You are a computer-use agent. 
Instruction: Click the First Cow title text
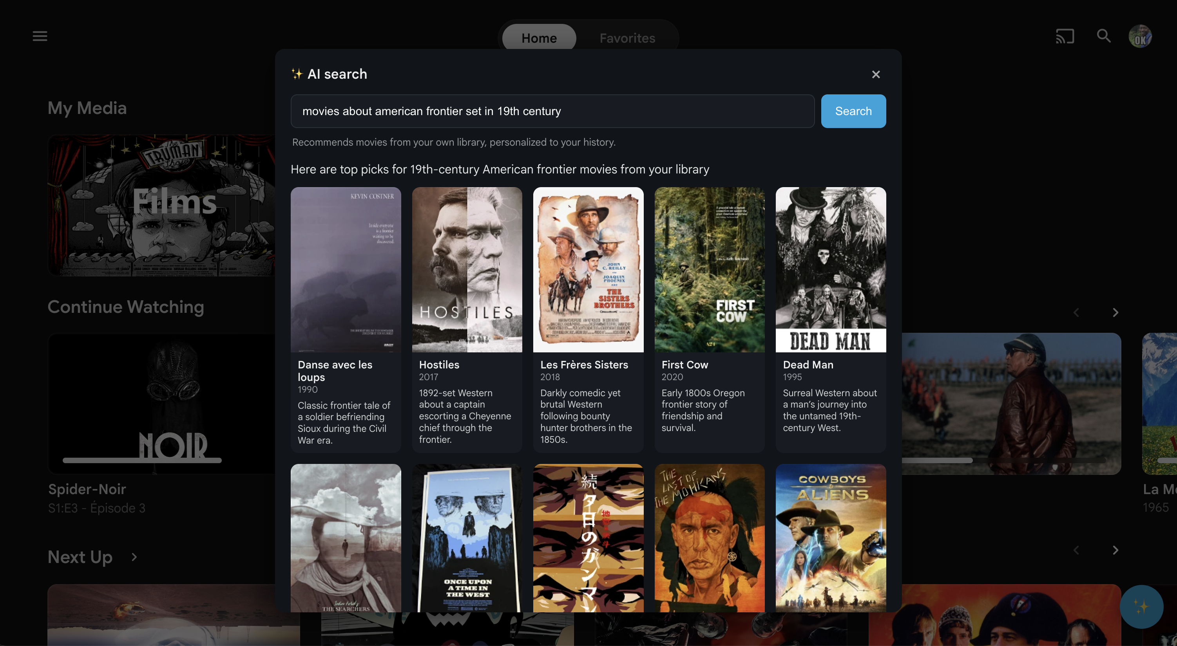(684, 365)
